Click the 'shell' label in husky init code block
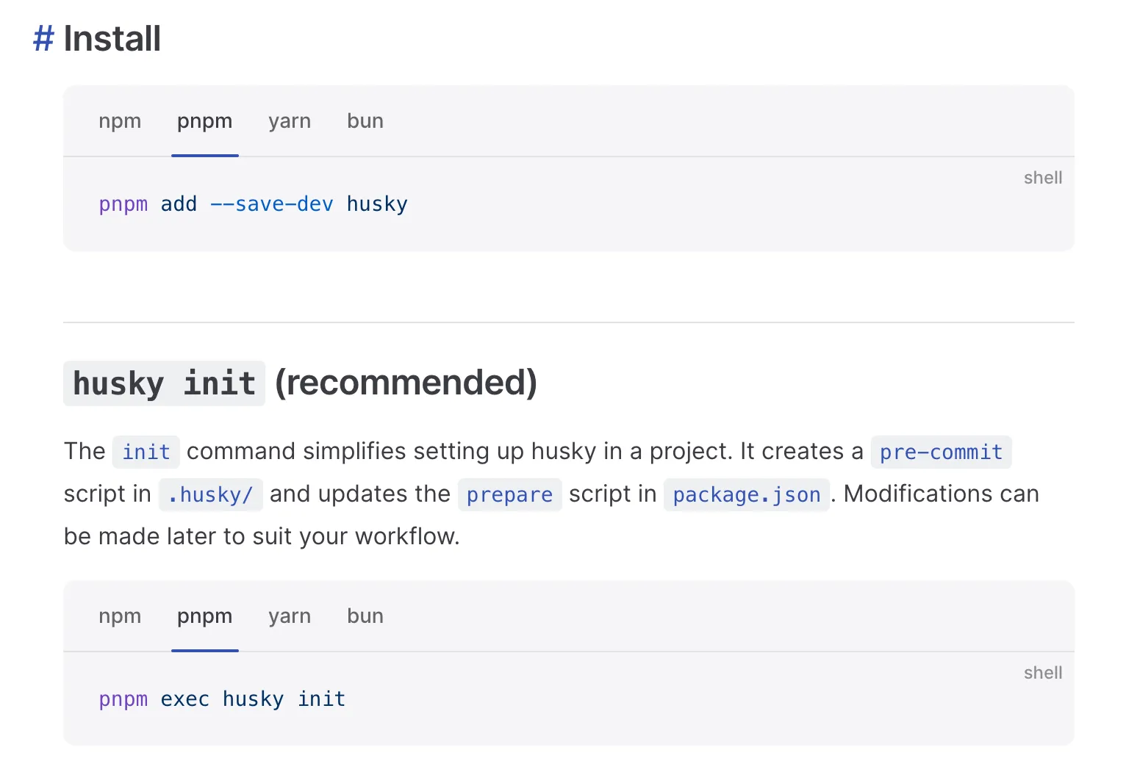The height and width of the screenshot is (783, 1126). click(x=1043, y=673)
